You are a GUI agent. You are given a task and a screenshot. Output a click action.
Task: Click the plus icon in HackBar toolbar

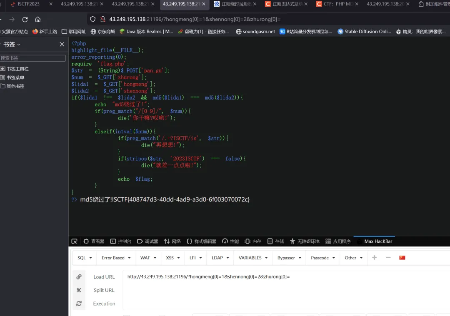374,257
